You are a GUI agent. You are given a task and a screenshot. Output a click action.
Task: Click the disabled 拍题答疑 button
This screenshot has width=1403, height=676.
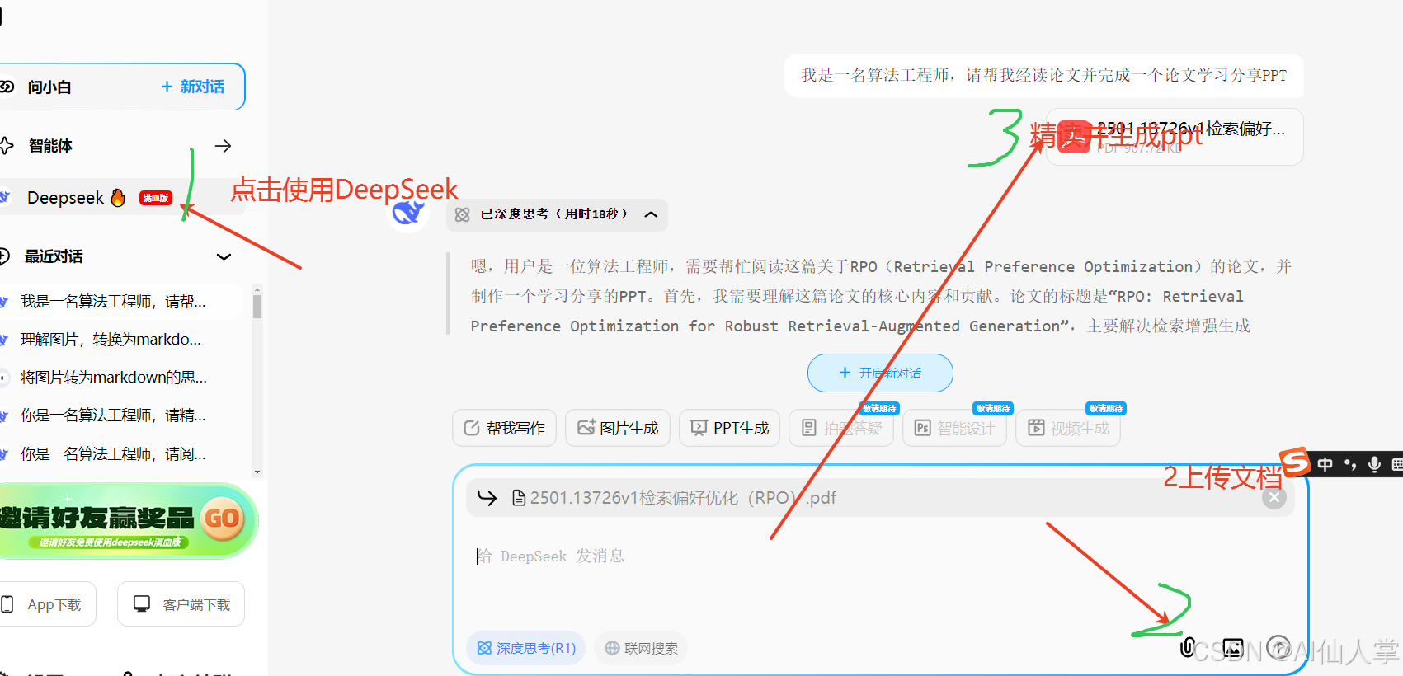(841, 428)
